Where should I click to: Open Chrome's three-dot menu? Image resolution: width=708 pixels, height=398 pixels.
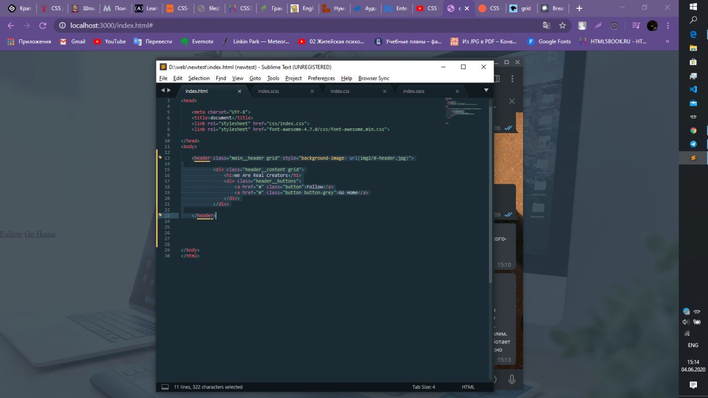[x=668, y=25]
